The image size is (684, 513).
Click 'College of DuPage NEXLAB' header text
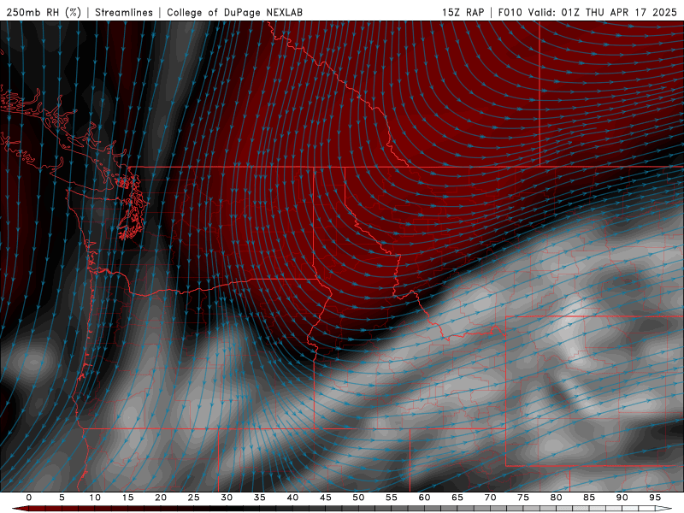click(x=234, y=12)
